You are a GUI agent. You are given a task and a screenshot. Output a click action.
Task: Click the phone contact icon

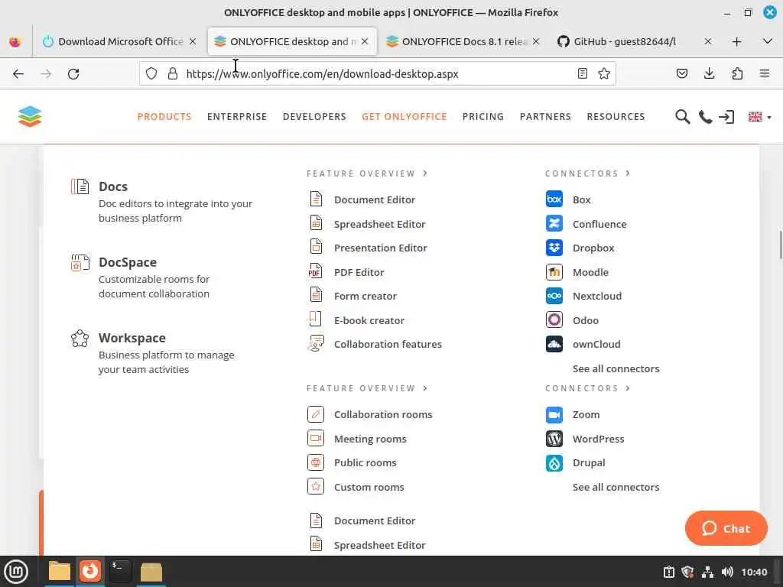[705, 117]
